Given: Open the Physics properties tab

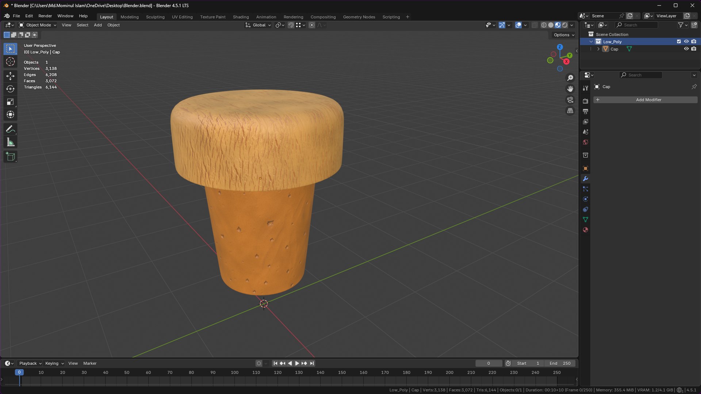Looking at the screenshot, I should [585, 199].
